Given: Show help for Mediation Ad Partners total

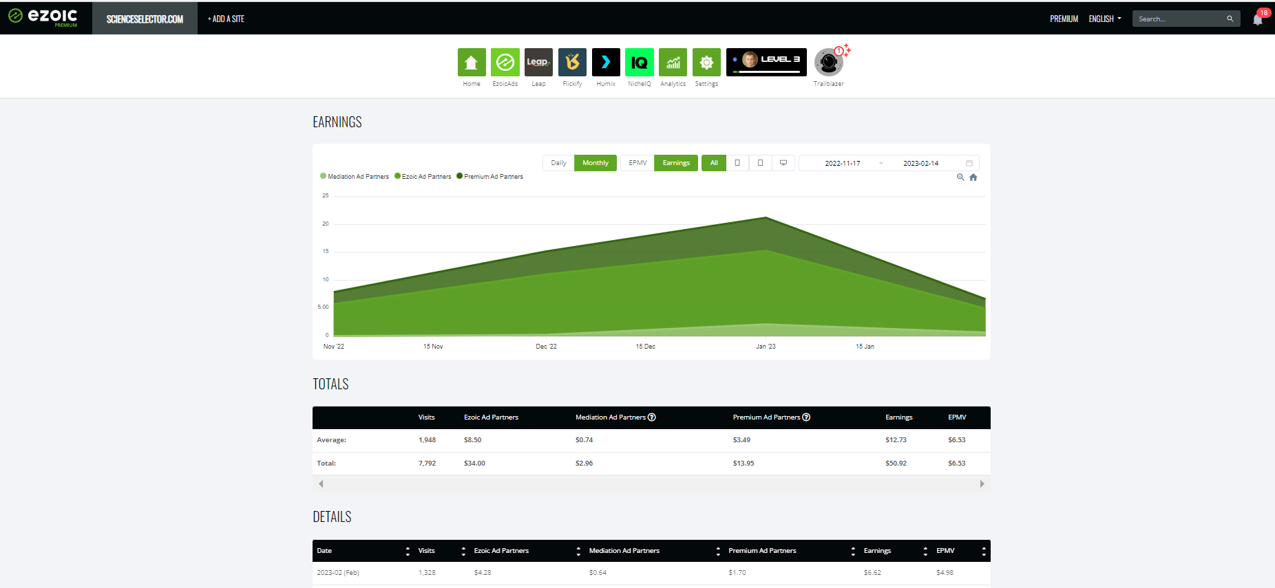Looking at the screenshot, I should pyautogui.click(x=652, y=417).
